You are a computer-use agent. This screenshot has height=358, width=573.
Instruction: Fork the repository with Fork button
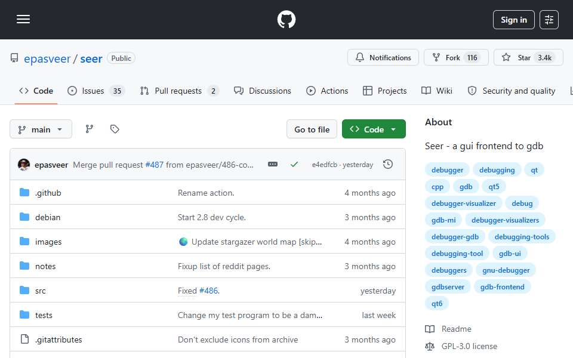tap(456, 58)
